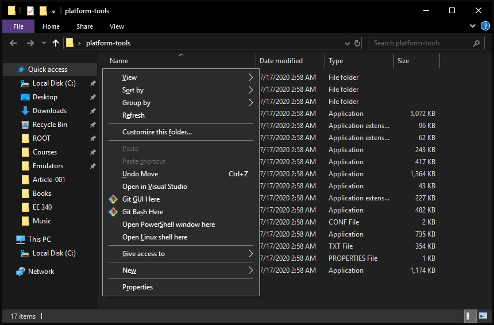Expand the address bar history dropdown

click(x=347, y=44)
